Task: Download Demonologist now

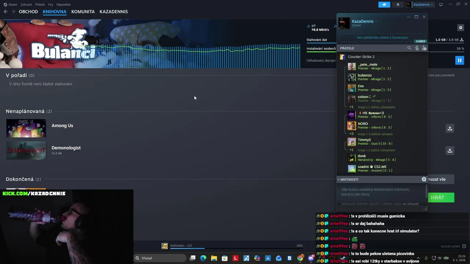Action: pyautogui.click(x=450, y=150)
